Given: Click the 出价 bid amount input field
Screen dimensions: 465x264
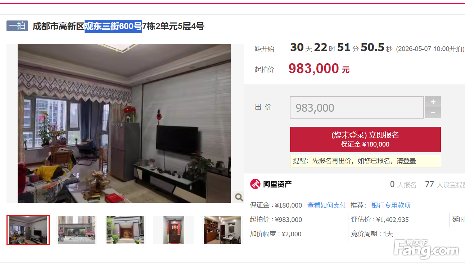Looking at the screenshot, I should [x=357, y=107].
